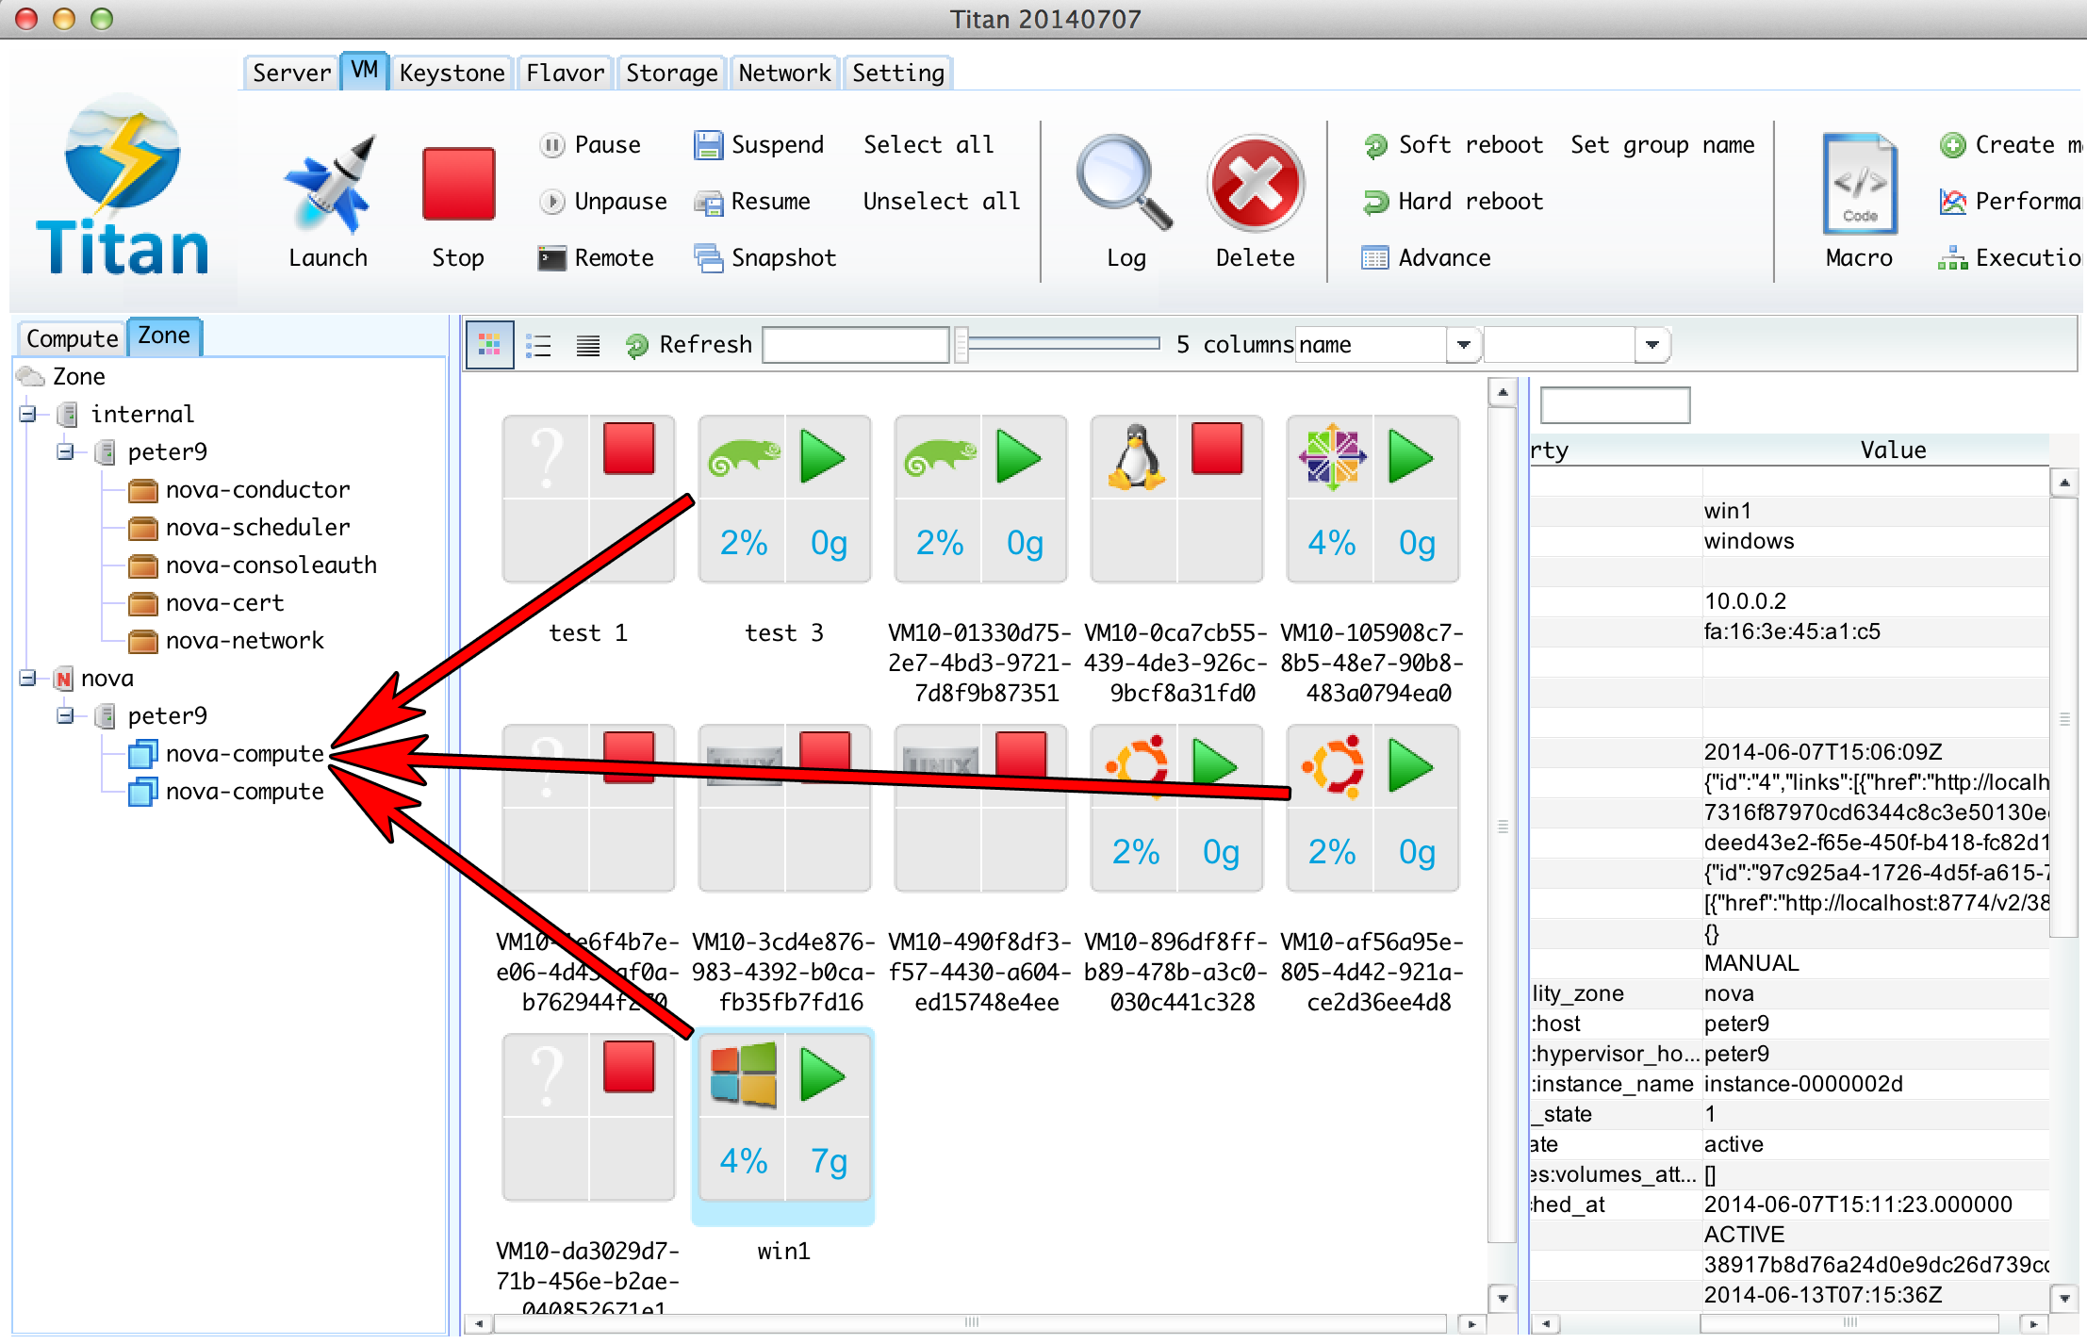Select the VM10-105908c7 CentOS VM
The width and height of the screenshot is (2087, 1344).
tap(1372, 500)
